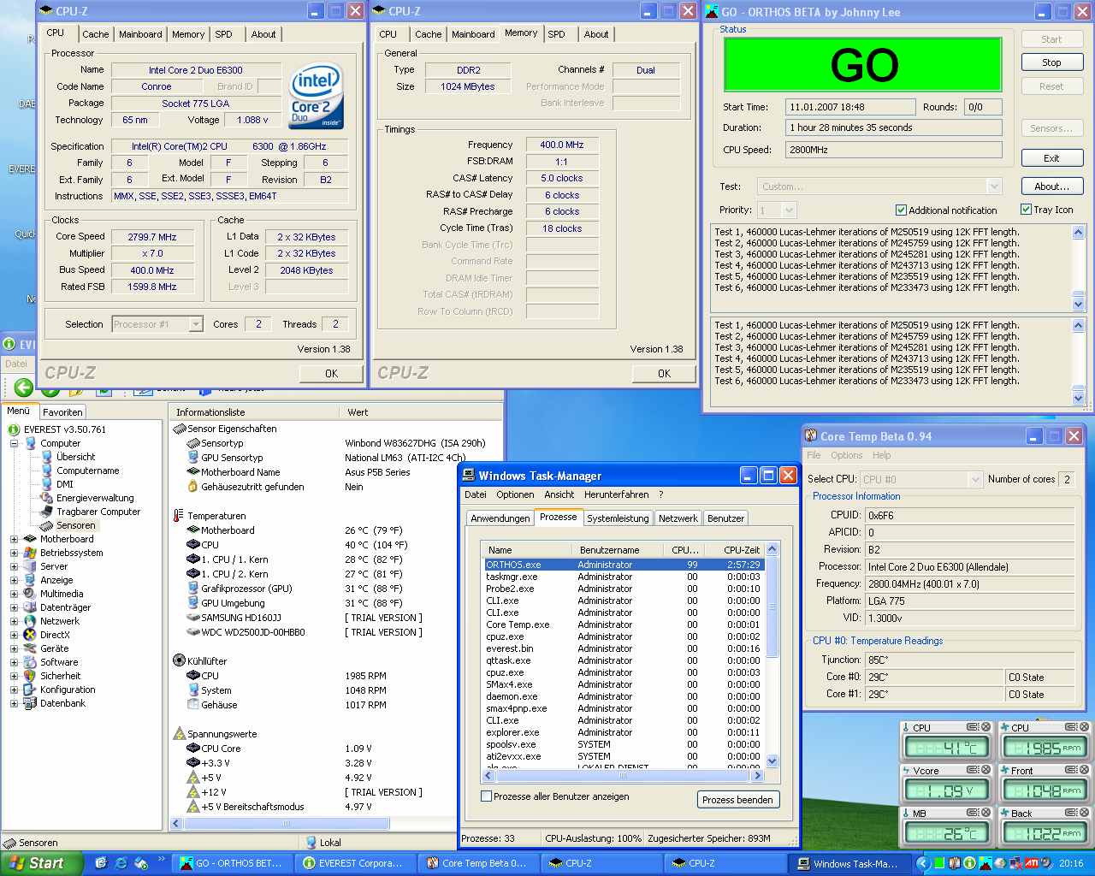Click the settings icon on CPU temperature gadget
This screenshot has height=876, width=1095.
pos(972,727)
